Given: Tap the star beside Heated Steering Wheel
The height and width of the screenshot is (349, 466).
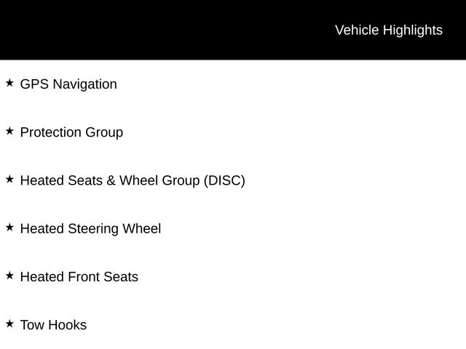Looking at the screenshot, I should [x=9, y=228].
